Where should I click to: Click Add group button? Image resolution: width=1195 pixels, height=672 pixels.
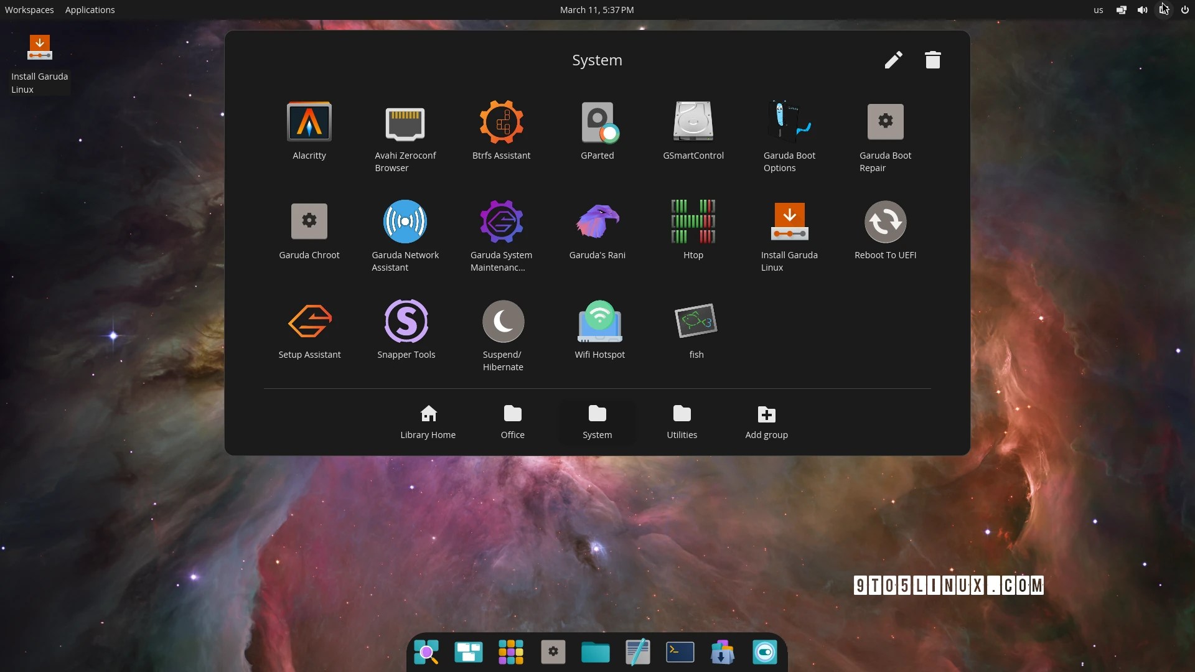coord(767,421)
